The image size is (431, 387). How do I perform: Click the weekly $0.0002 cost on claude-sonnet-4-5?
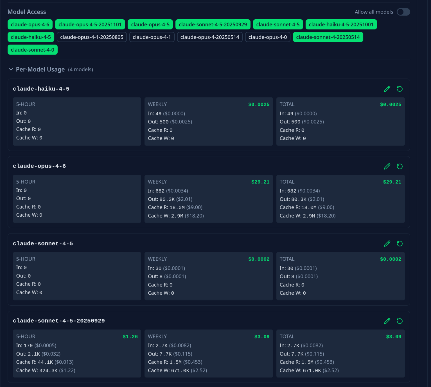click(259, 259)
